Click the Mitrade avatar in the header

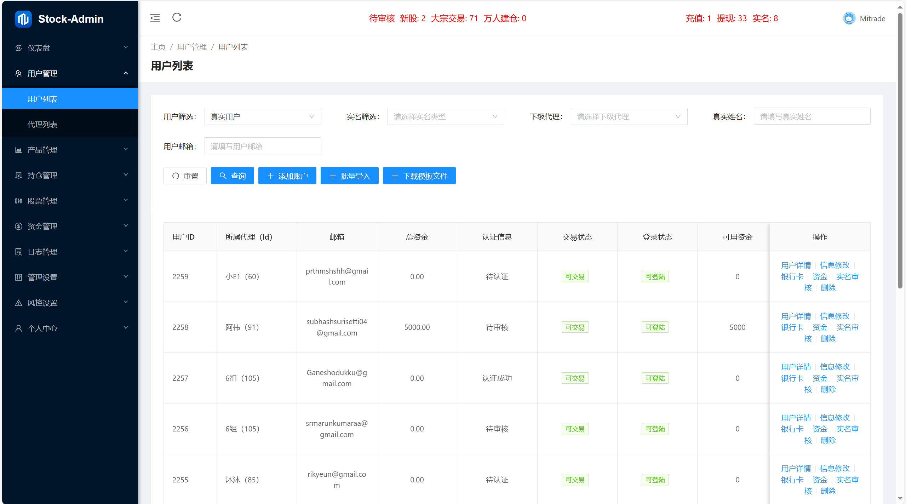[849, 18]
